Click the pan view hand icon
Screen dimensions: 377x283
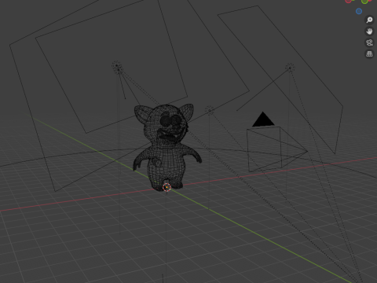(x=369, y=31)
